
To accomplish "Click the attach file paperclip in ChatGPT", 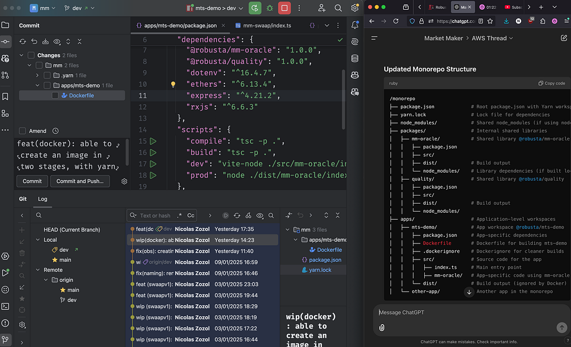I will click(381, 328).
